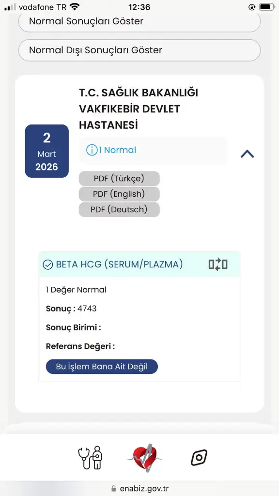This screenshot has width=279, height=496.
Task: Download the PDF (English) report
Action: point(119,194)
